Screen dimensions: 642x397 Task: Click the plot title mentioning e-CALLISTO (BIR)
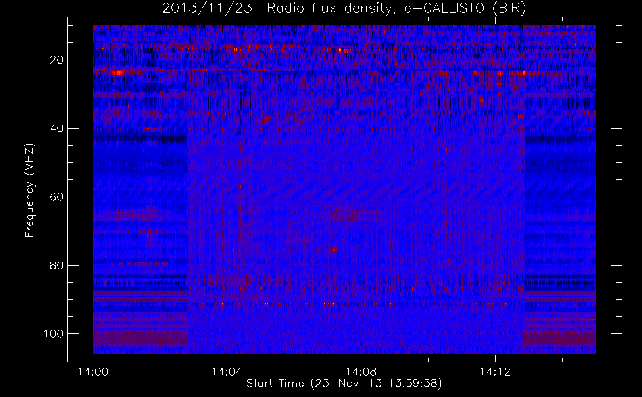click(x=344, y=8)
